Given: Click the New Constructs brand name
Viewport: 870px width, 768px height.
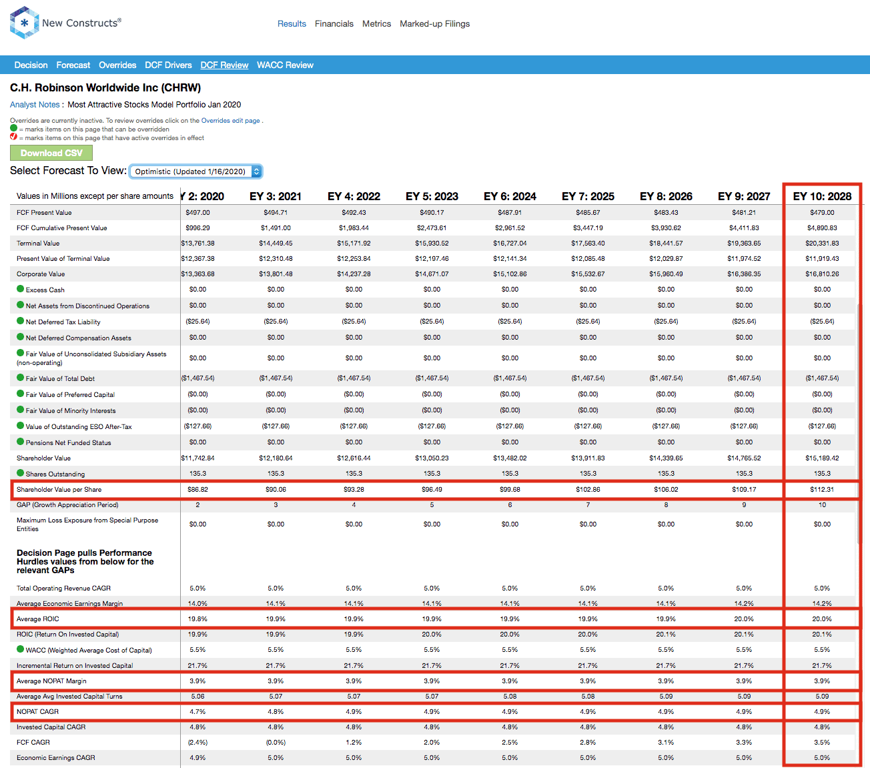Looking at the screenshot, I should (81, 23).
